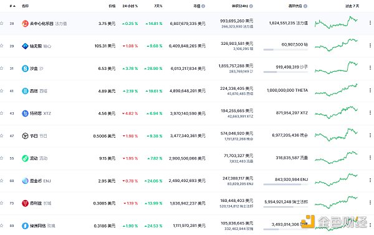Viewport: 374px width, 235px height.
Task: Open three-dot menu for 沙盒 row
Action: [370, 68]
